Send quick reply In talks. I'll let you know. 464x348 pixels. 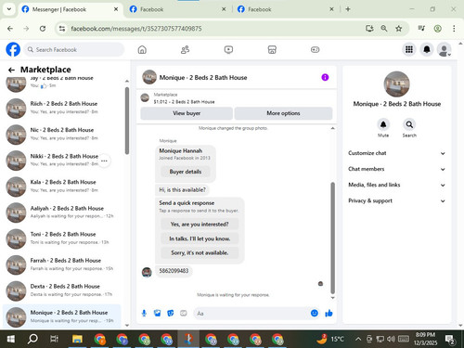click(200, 238)
